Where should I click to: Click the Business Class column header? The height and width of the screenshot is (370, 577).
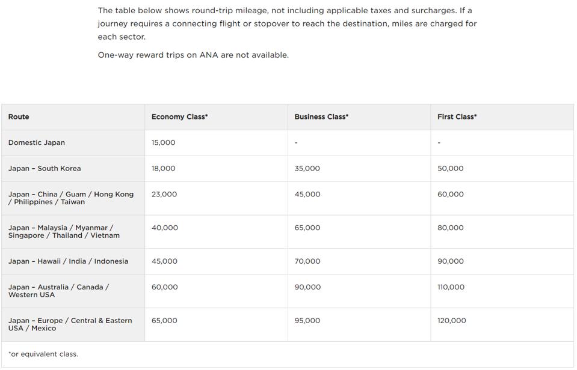coord(321,117)
